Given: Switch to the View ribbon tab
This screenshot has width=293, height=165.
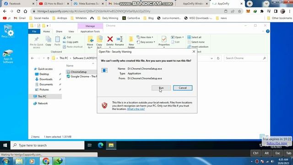Looking at the screenshot, I should point(71,32).
